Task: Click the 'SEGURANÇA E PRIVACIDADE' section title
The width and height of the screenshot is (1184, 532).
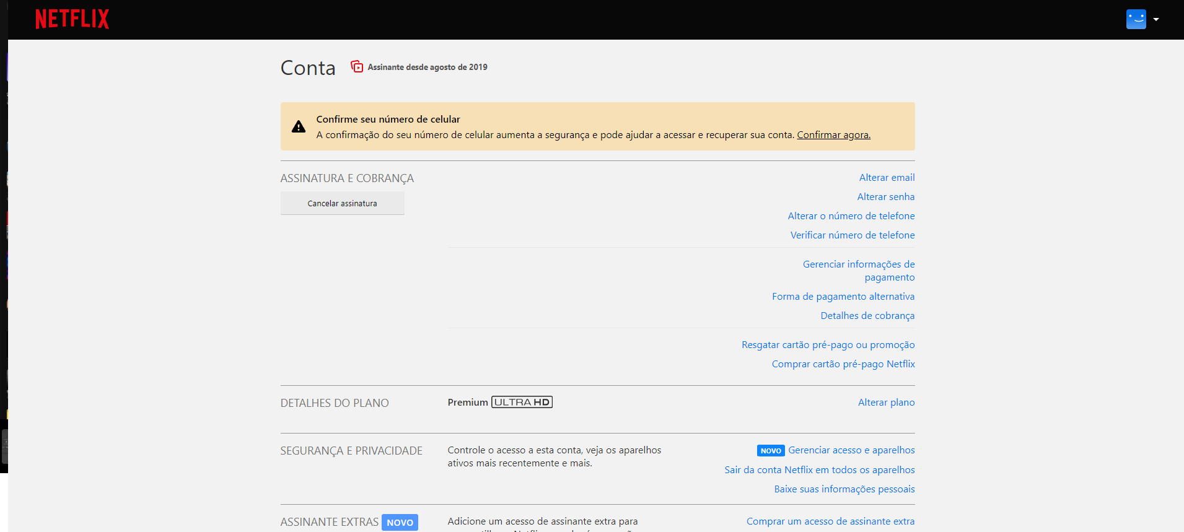Action: [351, 451]
